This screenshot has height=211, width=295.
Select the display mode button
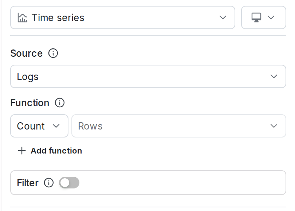click(x=263, y=17)
